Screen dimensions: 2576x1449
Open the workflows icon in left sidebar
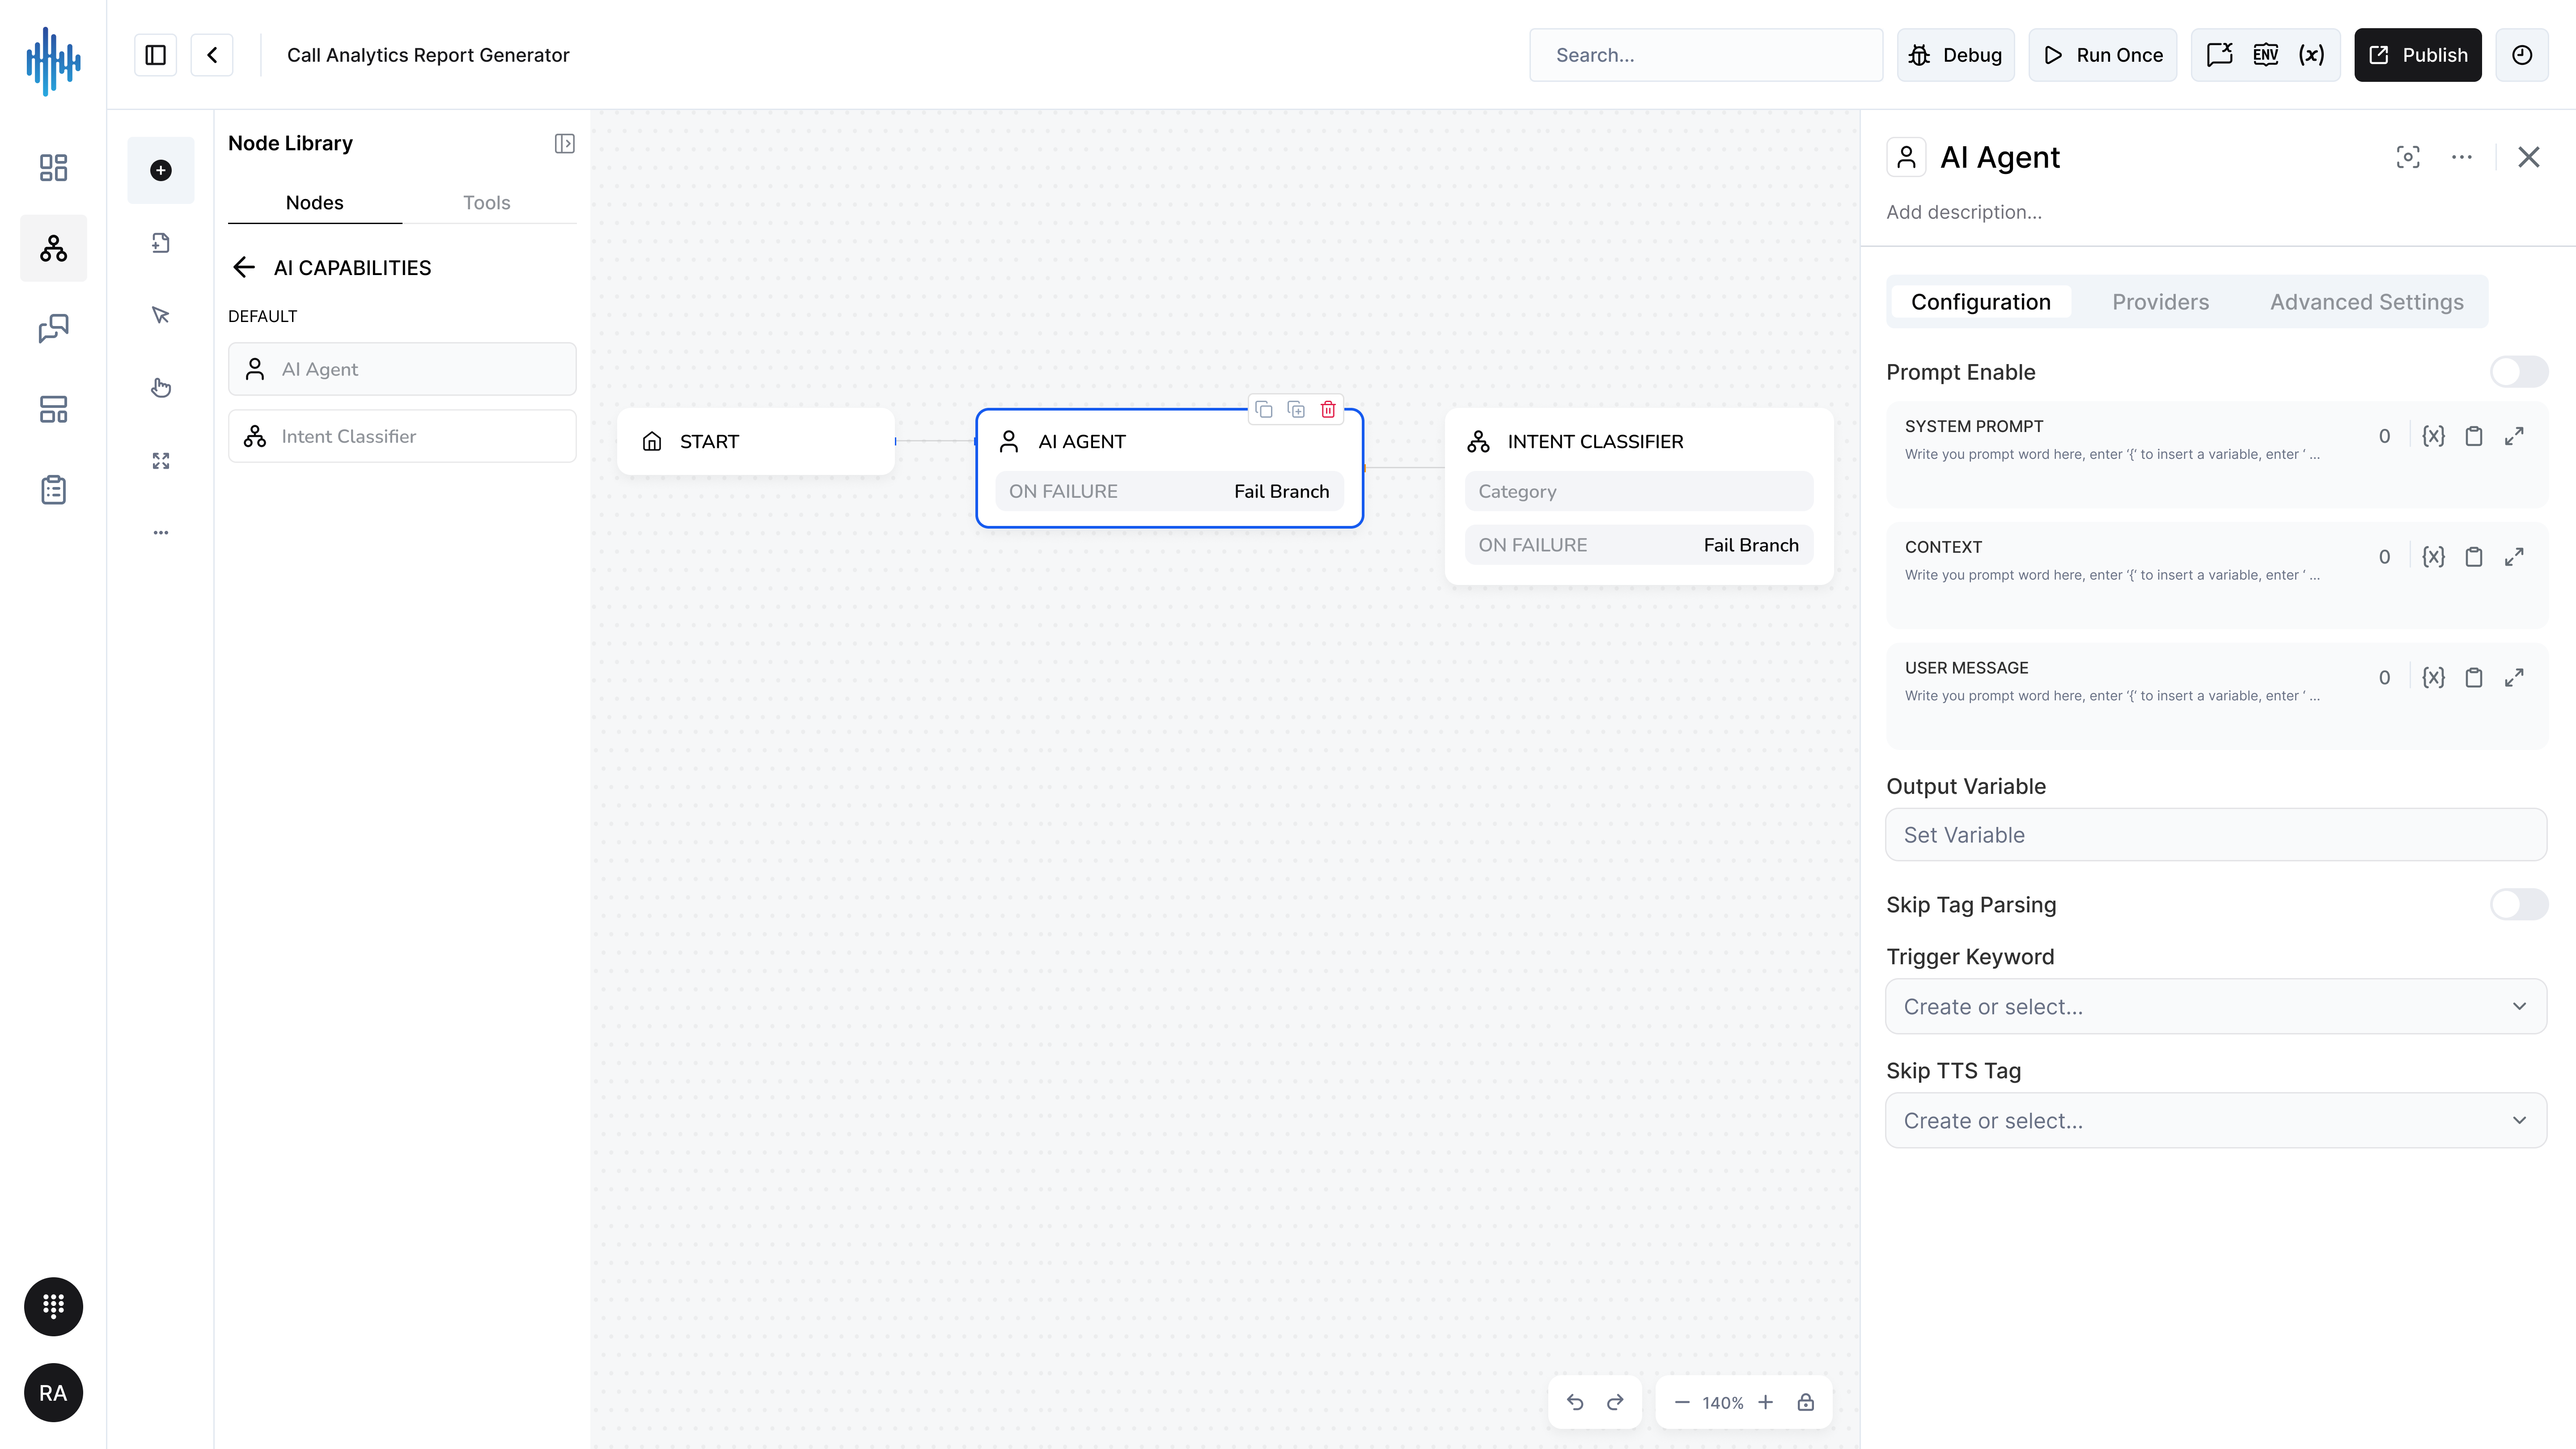click(53, 248)
